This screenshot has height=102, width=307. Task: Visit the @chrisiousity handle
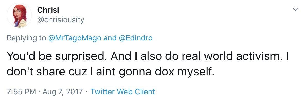pyautogui.click(x=61, y=20)
